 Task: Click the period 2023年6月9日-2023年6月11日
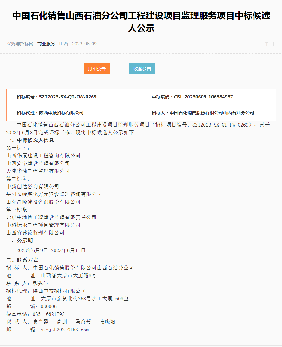[x=51, y=250]
